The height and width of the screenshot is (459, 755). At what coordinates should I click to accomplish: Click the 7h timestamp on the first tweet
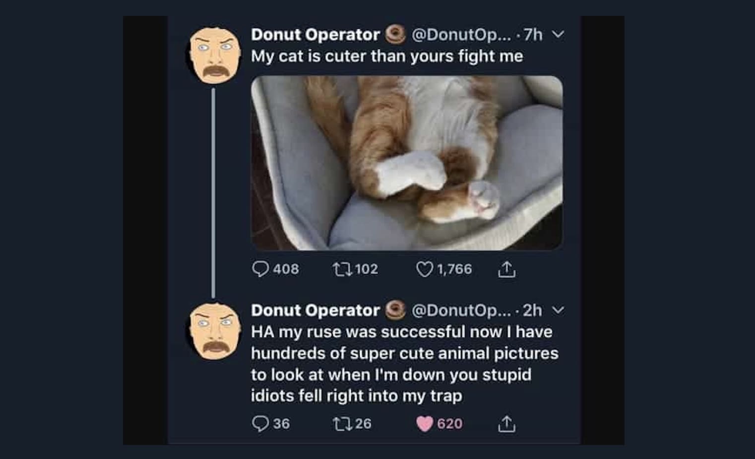tap(533, 34)
